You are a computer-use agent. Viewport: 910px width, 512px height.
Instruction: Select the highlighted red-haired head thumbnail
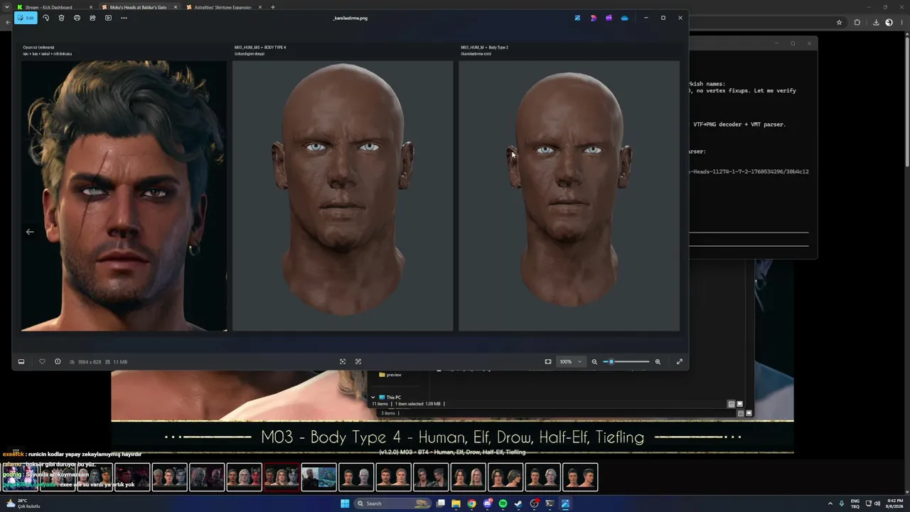click(282, 477)
